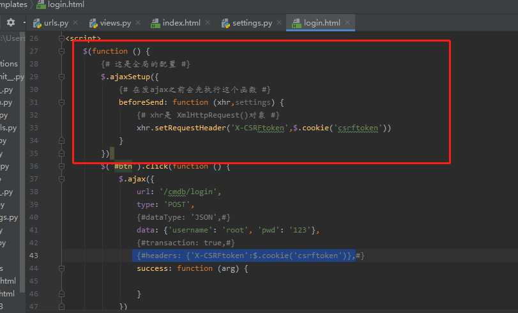Click the login.html tab file icon
Viewport: 518px width, 313px height.
(x=296, y=23)
